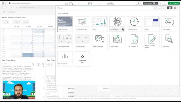This screenshot has height=102, width=181.
Task: Click the Edit sheet button
Action: (174, 3)
